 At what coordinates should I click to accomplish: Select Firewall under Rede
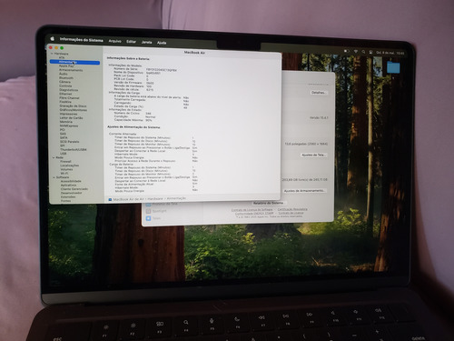65,162
